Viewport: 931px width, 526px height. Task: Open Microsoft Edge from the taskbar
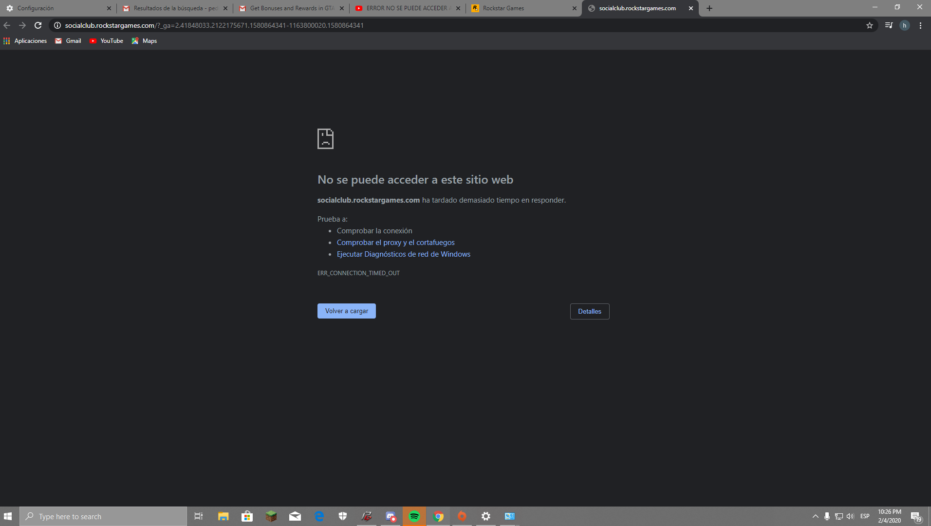pyautogui.click(x=319, y=516)
